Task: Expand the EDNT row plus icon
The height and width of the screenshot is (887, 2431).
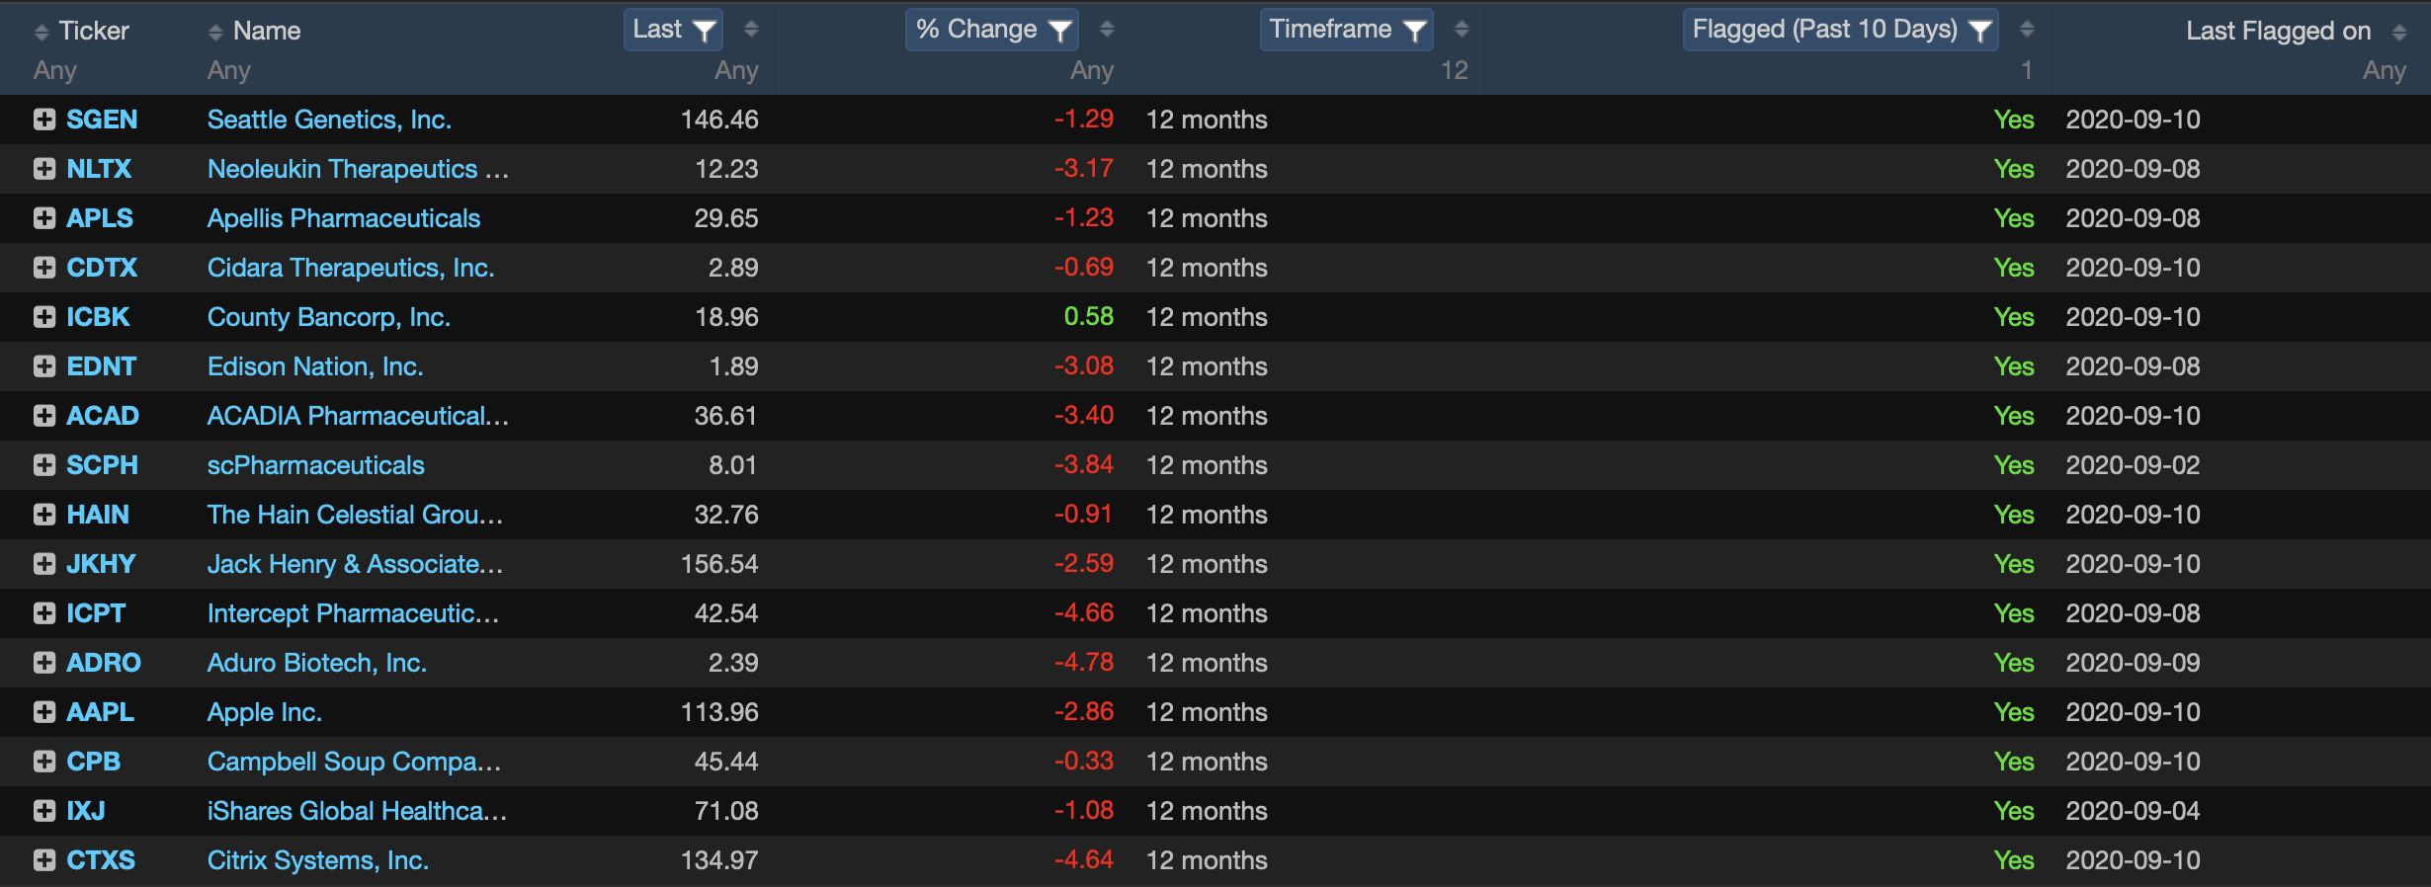Action: coord(43,366)
